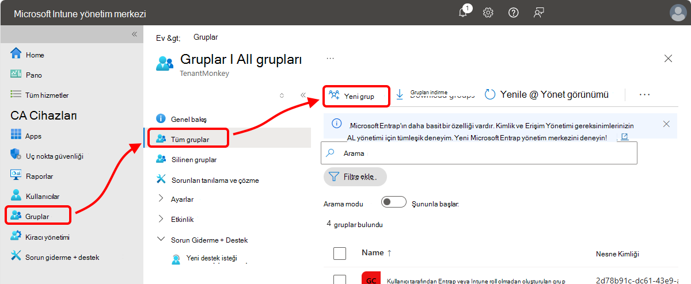Click the up-down arrows above the resource menu
The height and width of the screenshot is (284, 691).
click(x=282, y=95)
